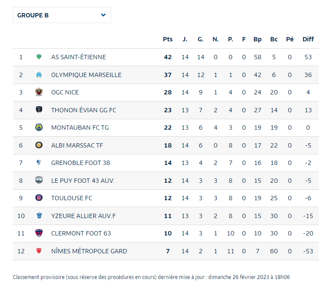Click the Albi Marssac TF crest
This screenshot has width=327, height=289.
39,145
